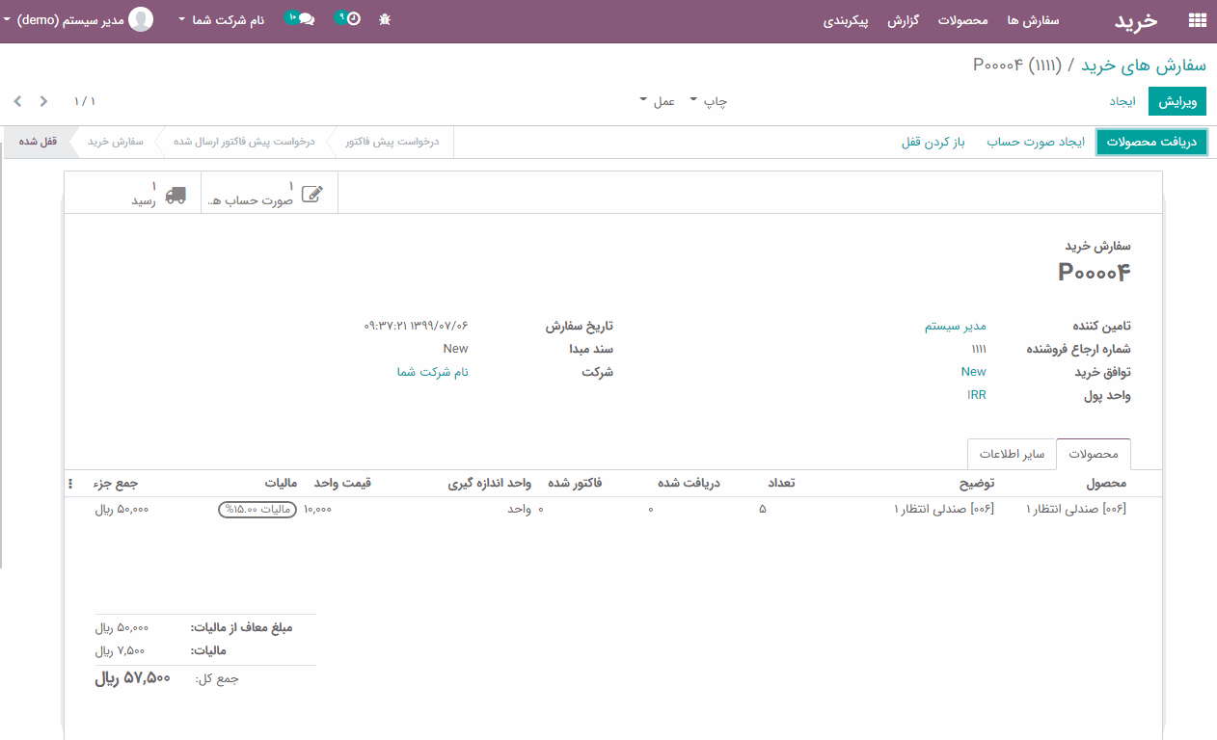Open the activities clock icon
Screen dimensions: 1217x740
click(353, 19)
